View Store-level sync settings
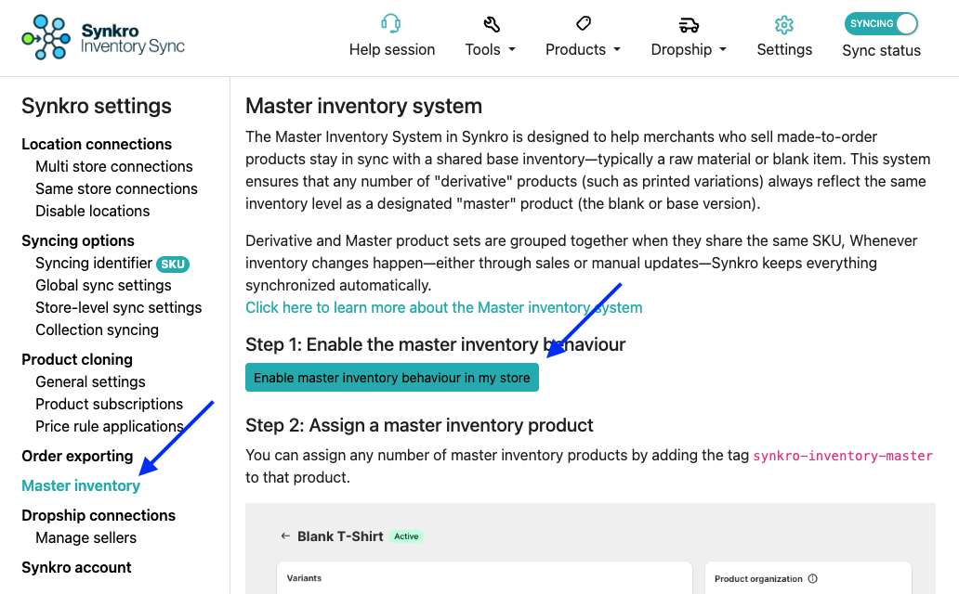959x594 pixels. [x=118, y=307]
